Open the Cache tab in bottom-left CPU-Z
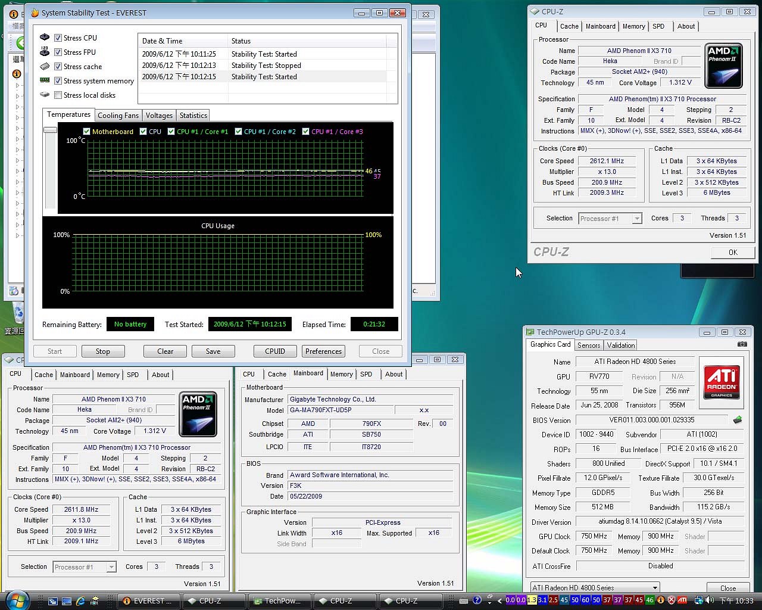762x610 pixels. point(43,375)
